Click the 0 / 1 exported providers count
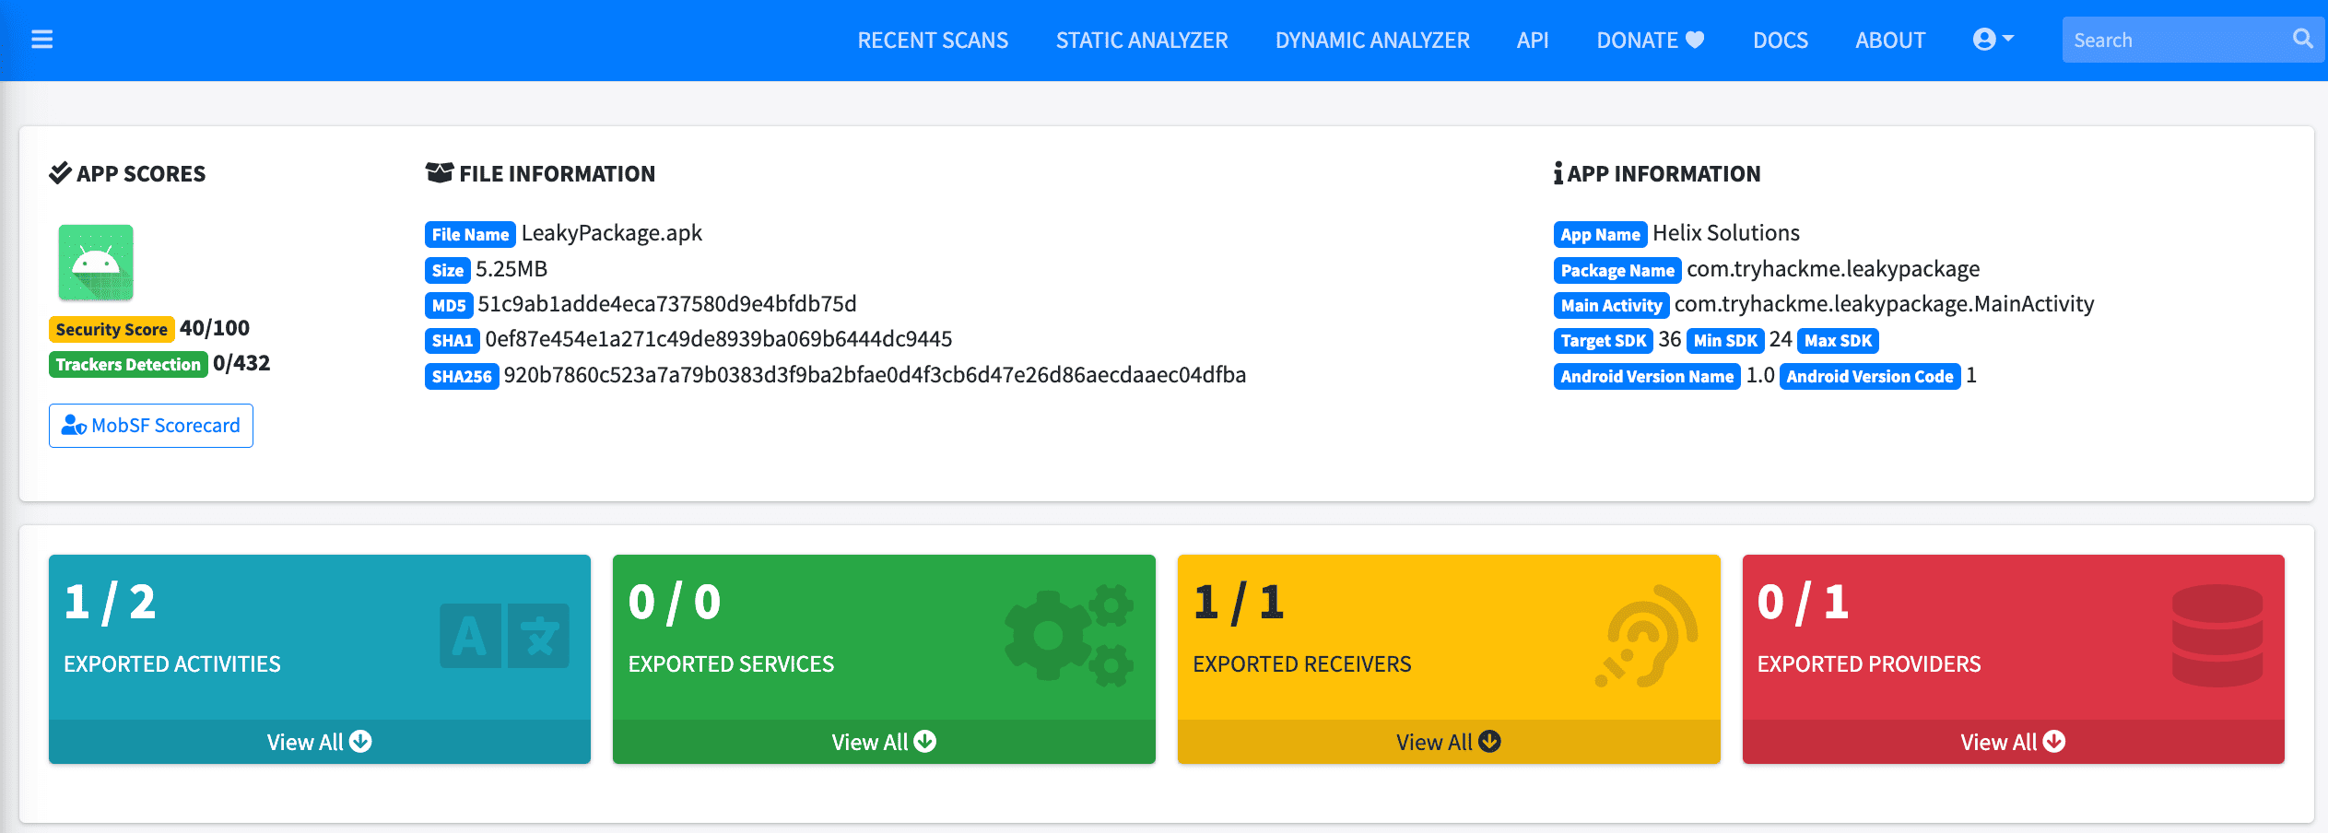 click(1804, 603)
